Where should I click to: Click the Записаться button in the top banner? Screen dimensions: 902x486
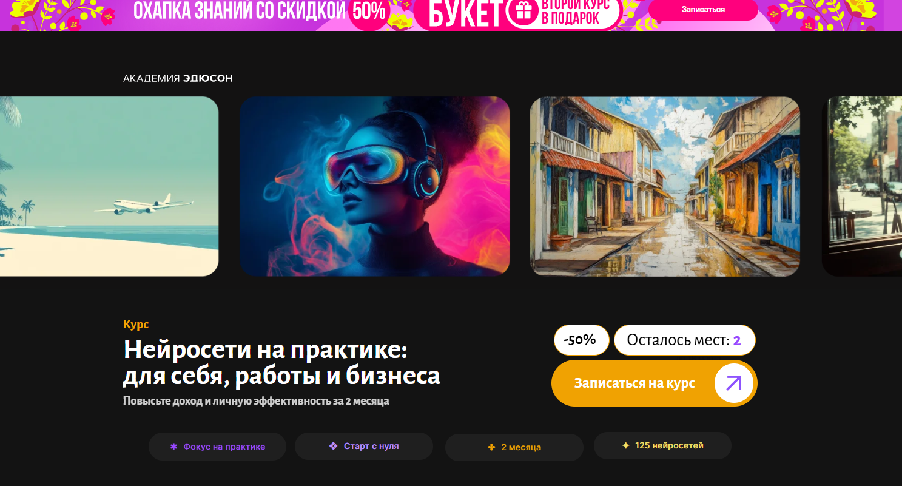pos(703,10)
